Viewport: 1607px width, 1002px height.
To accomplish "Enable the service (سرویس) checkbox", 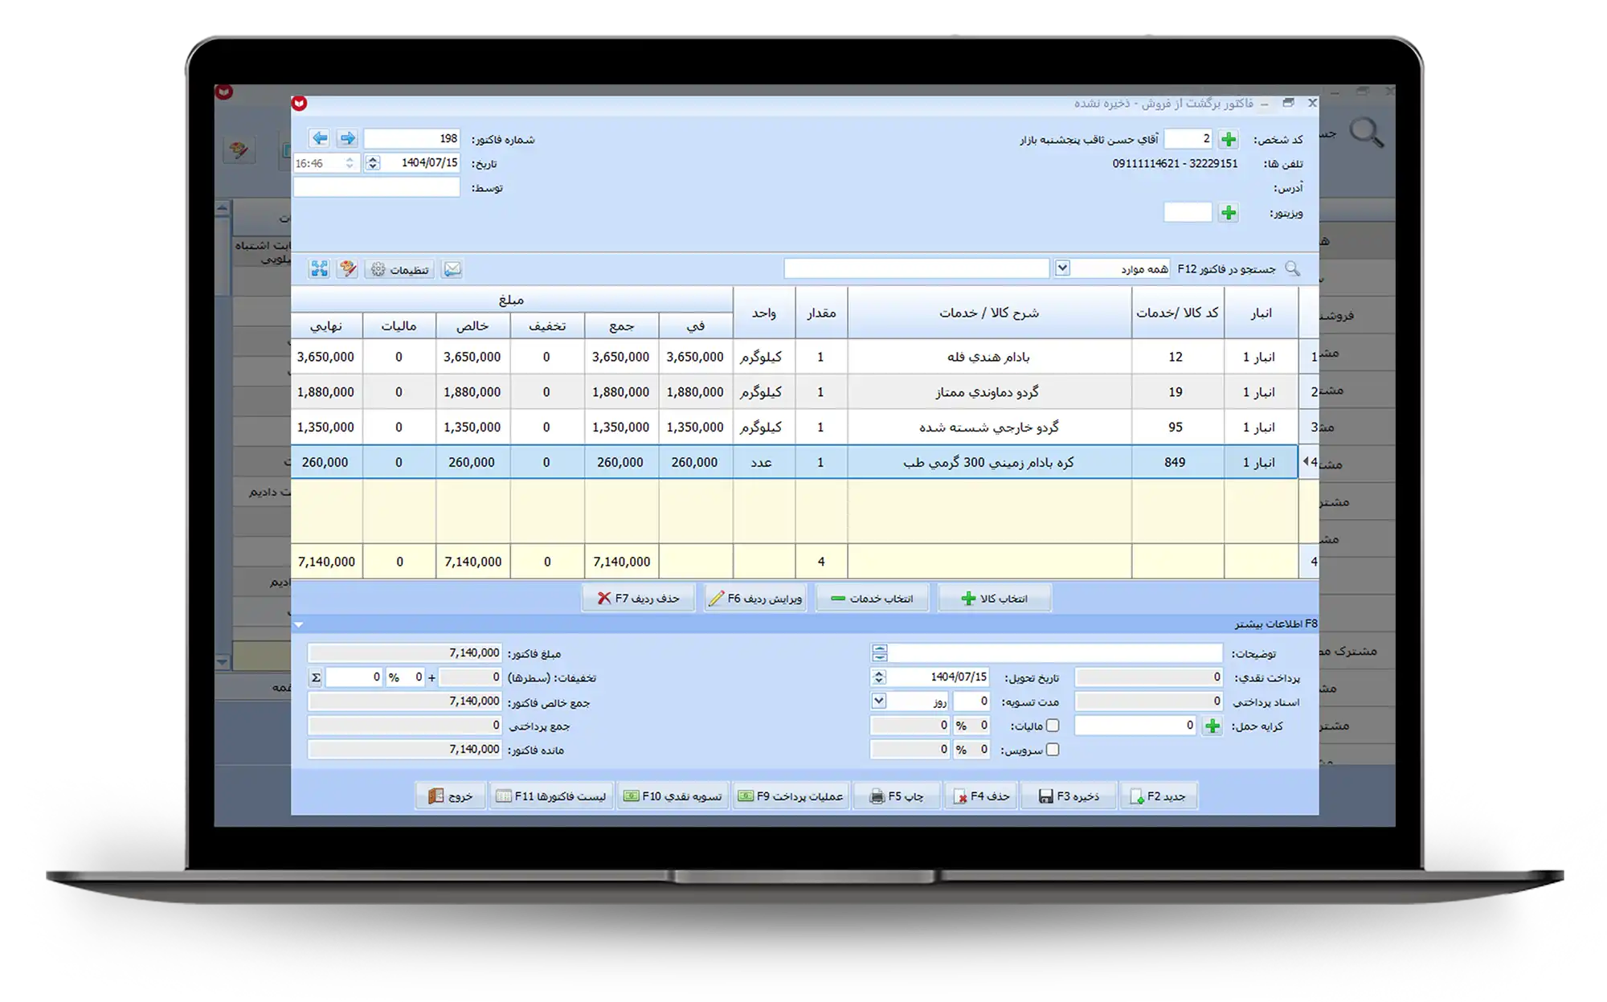I will [1053, 750].
